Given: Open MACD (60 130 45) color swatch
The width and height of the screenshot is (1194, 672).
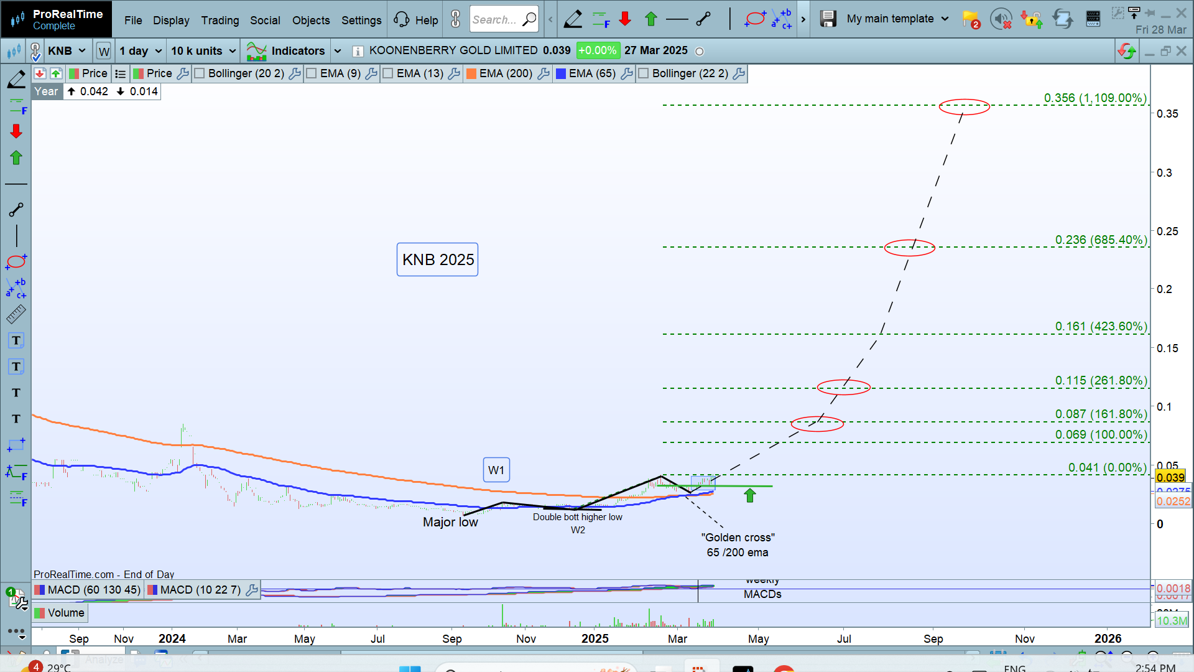Looking at the screenshot, I should pos(40,590).
